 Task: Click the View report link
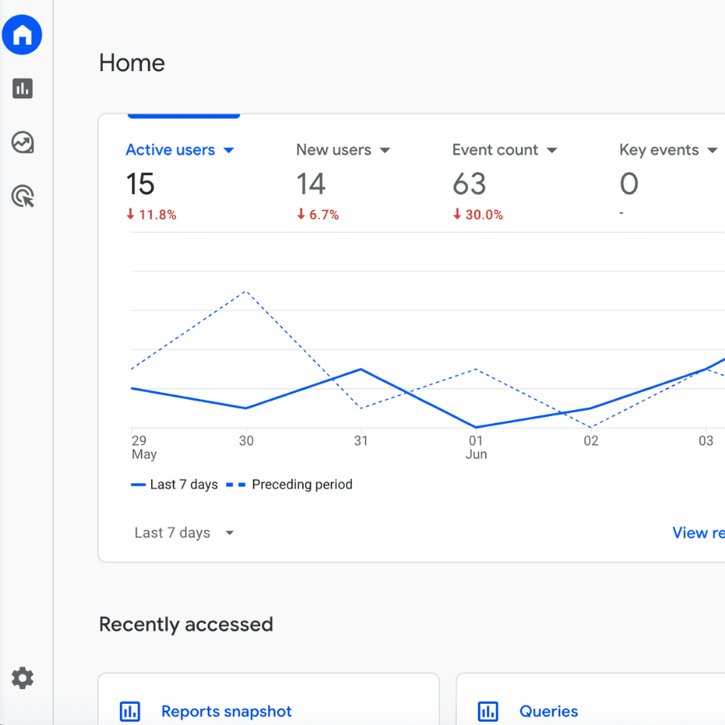(698, 532)
